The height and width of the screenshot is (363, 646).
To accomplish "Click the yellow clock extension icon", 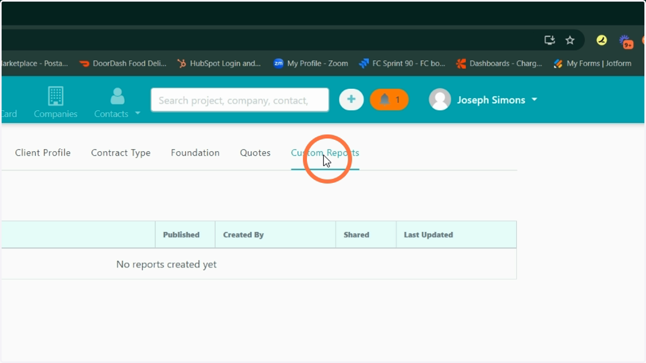I will click(x=602, y=40).
